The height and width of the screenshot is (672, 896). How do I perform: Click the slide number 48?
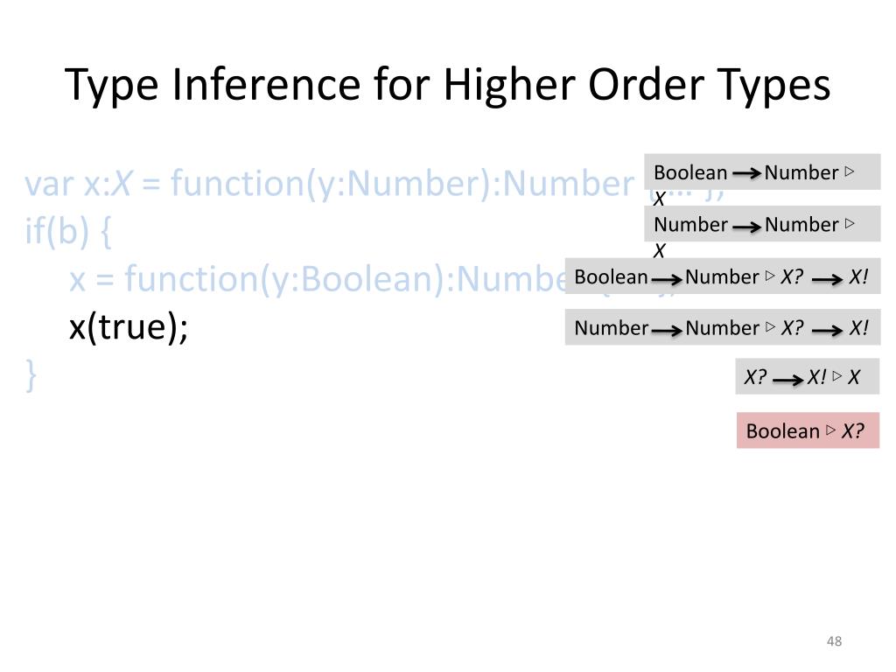834,641
